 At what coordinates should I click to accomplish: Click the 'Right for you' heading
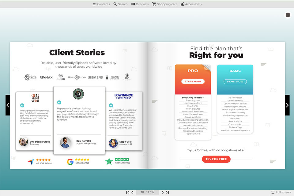click(x=216, y=55)
